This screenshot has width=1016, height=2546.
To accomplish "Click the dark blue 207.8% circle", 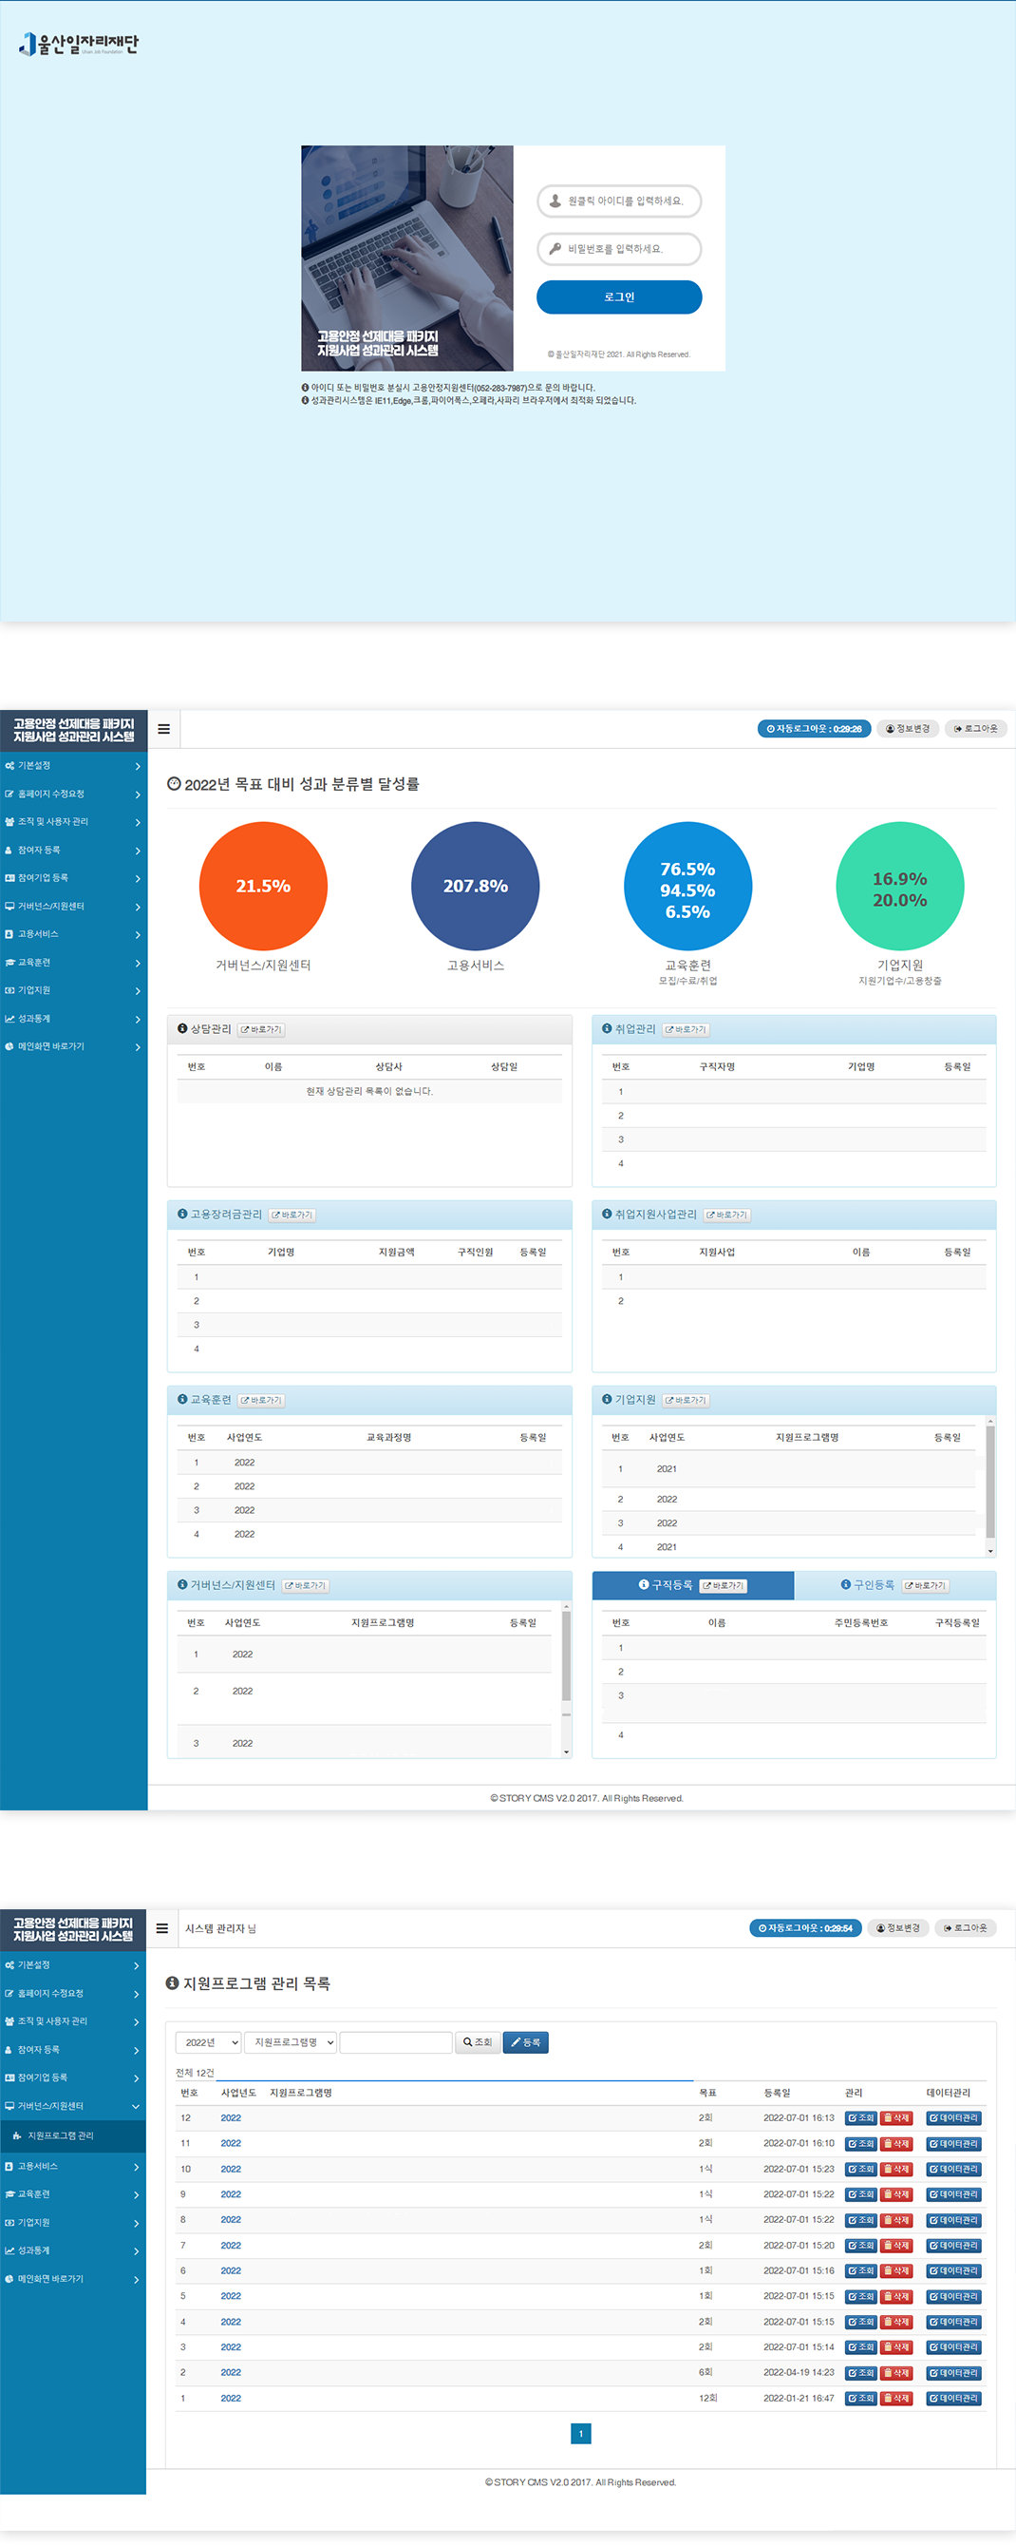I will [x=475, y=886].
